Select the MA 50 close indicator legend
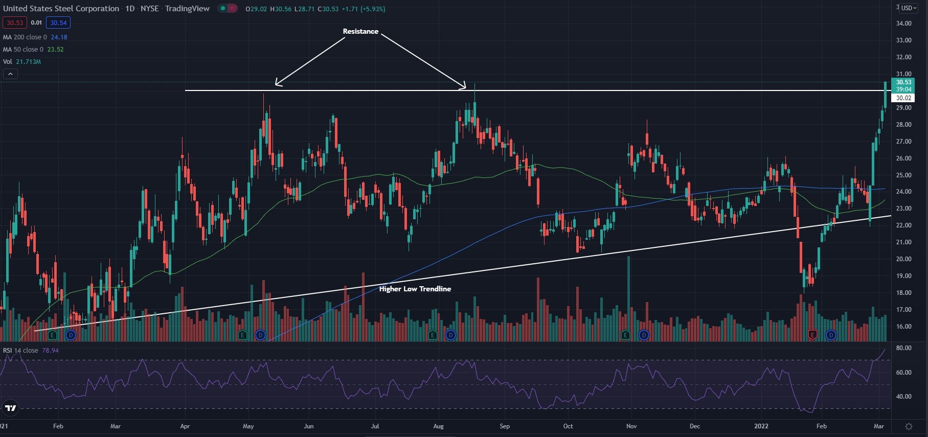The height and width of the screenshot is (437, 928). 23,50
